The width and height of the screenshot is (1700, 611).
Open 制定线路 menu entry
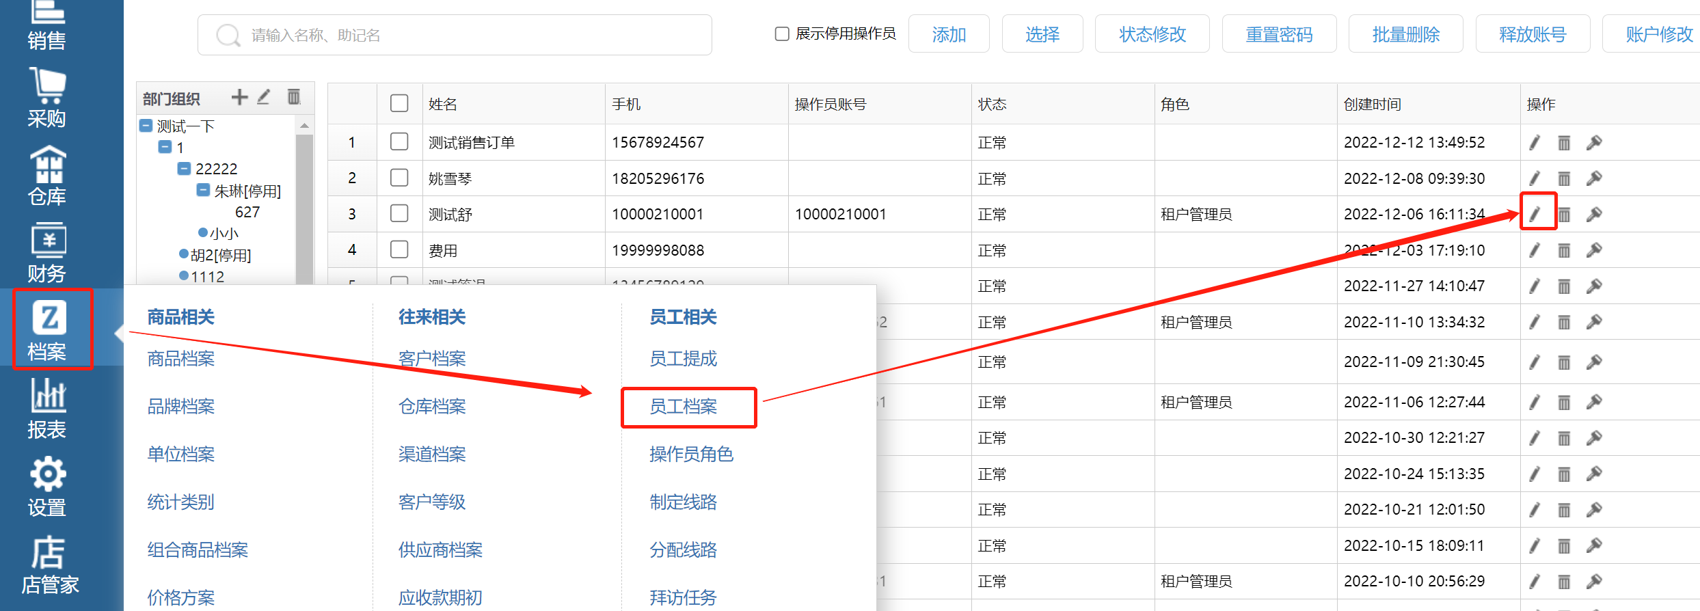click(684, 502)
